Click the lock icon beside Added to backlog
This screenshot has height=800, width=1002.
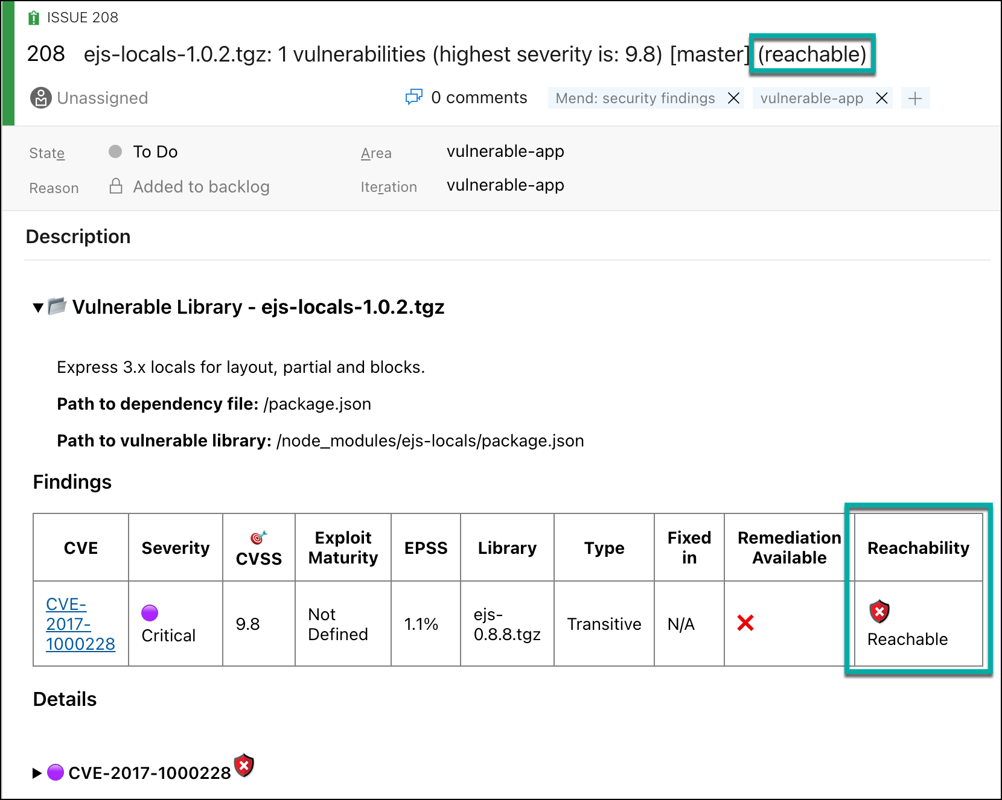click(x=116, y=186)
